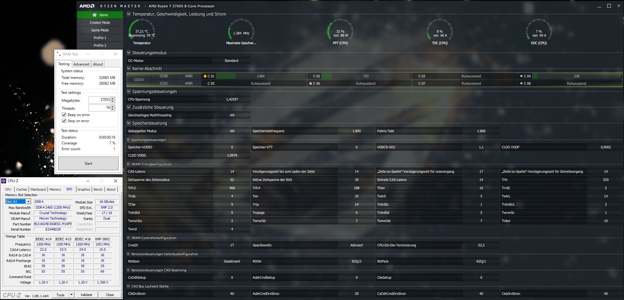Click the CPU-Z app icon in its title bar
Screen dimensions: 624x300
(4, 181)
